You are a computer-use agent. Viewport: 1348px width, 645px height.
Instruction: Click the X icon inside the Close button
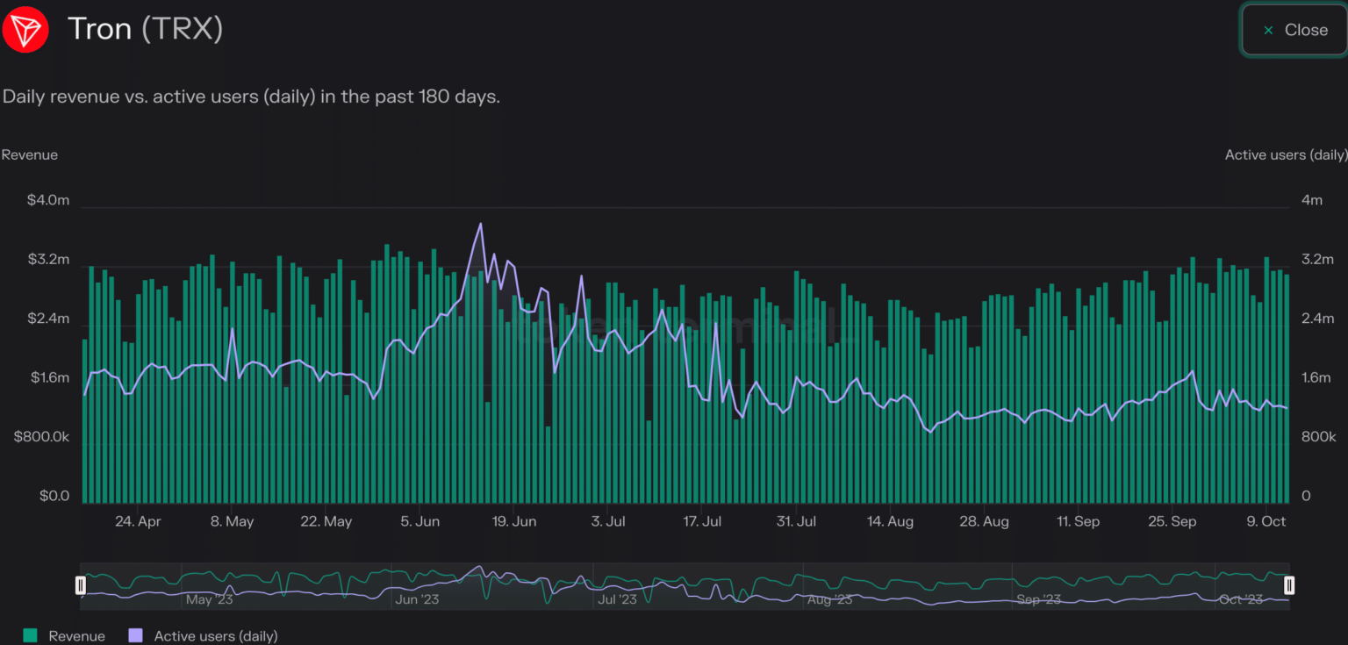1268,30
